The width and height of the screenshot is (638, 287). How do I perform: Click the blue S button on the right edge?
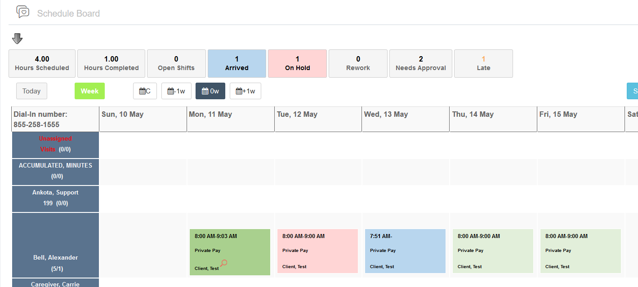tap(634, 91)
